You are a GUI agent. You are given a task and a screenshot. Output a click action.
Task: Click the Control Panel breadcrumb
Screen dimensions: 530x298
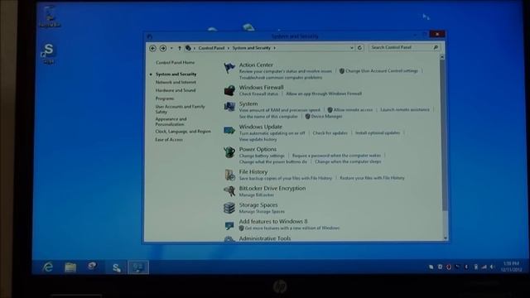(212, 48)
